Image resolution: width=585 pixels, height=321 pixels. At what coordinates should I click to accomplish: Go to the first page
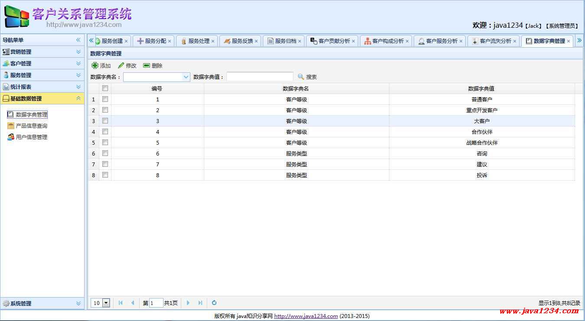tap(121, 303)
